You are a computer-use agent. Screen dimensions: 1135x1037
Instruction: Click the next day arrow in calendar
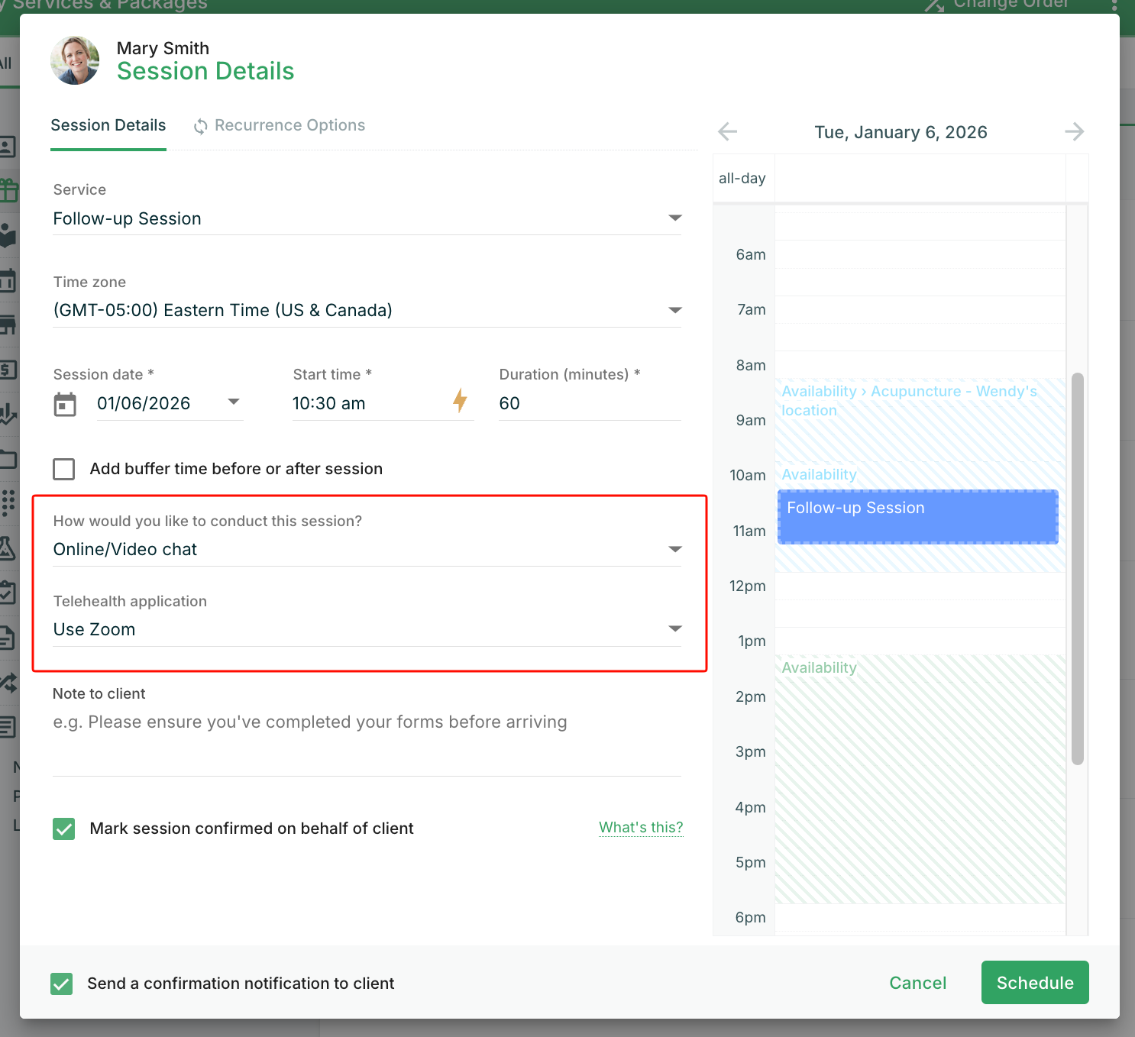click(1074, 131)
